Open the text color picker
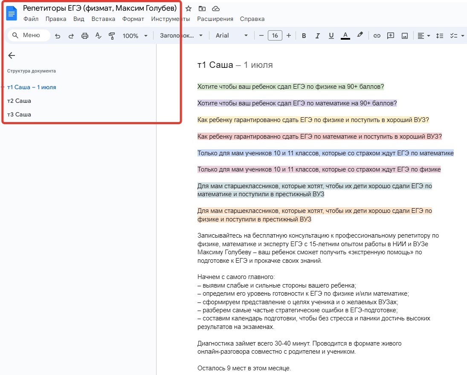Viewport: 467px width, 375px height. coord(345,36)
